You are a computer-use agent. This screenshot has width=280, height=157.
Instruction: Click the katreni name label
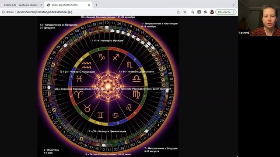coord(244,33)
